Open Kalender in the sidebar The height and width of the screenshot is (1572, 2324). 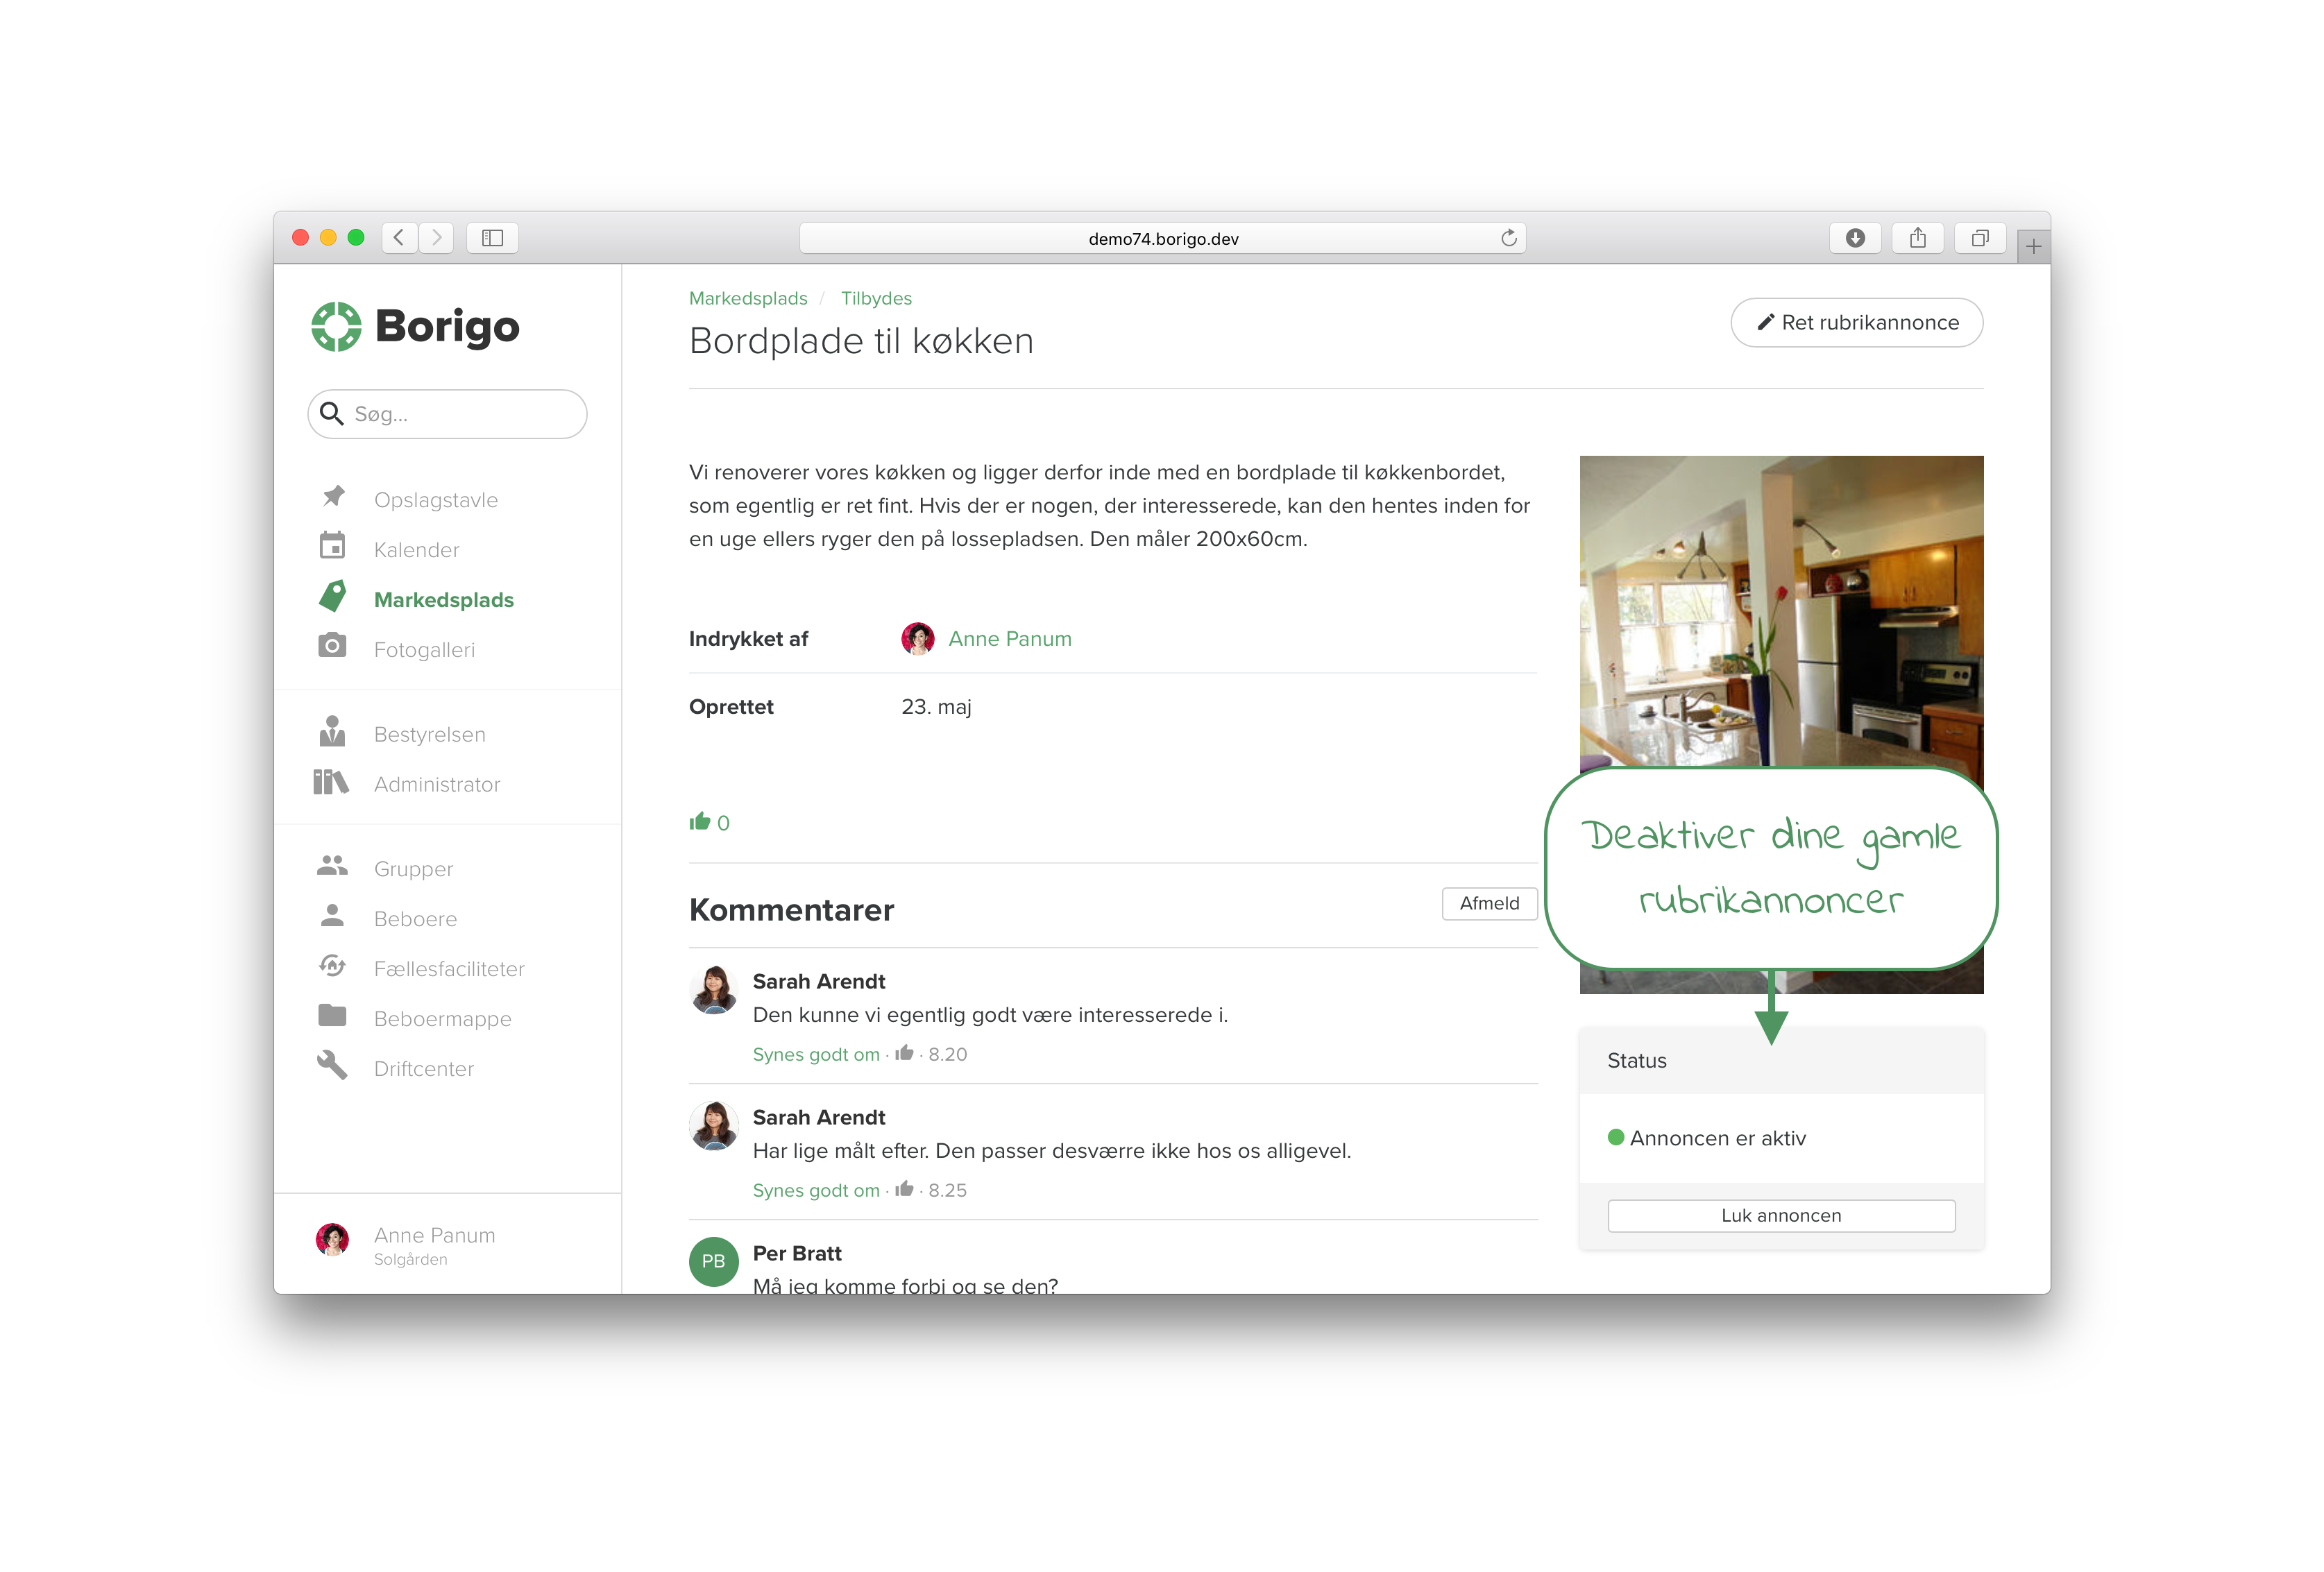417,550
